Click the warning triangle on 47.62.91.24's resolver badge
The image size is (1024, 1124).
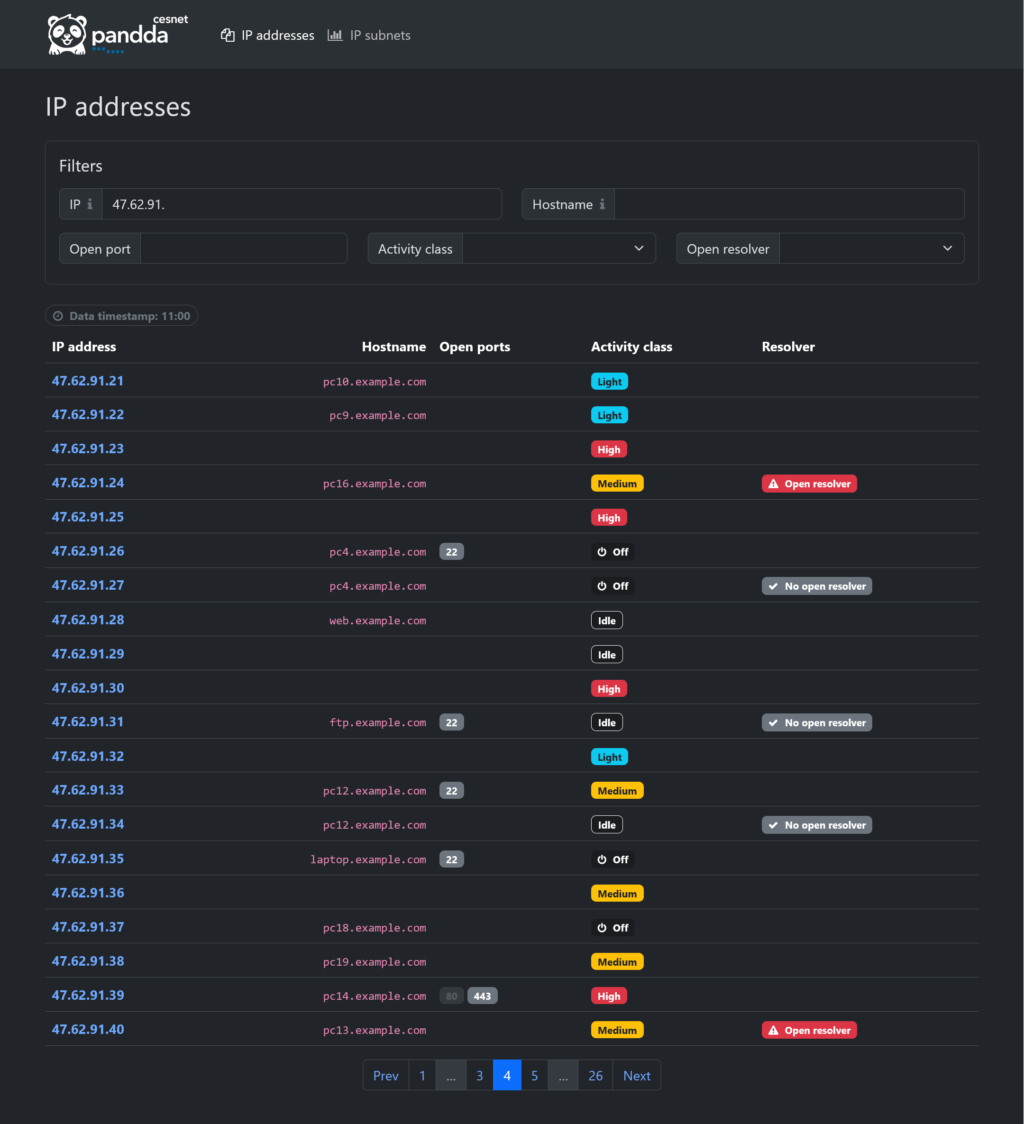(x=774, y=484)
